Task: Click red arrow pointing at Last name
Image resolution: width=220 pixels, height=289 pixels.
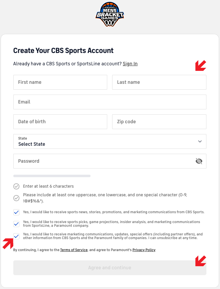Action: click(200, 65)
